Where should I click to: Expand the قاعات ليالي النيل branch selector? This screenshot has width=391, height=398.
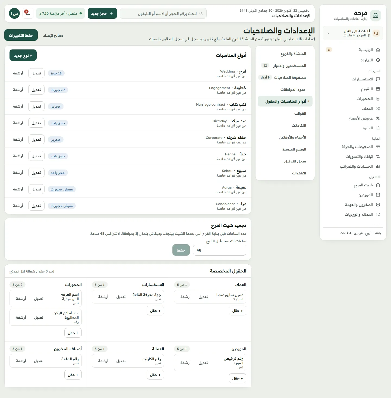coord(353,33)
